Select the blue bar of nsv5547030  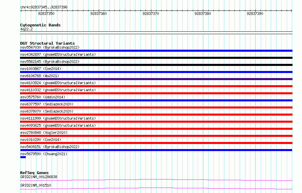tap(156, 51)
